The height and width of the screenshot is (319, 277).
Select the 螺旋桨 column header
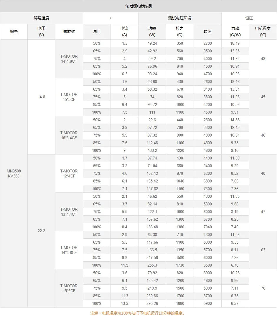point(69,31)
